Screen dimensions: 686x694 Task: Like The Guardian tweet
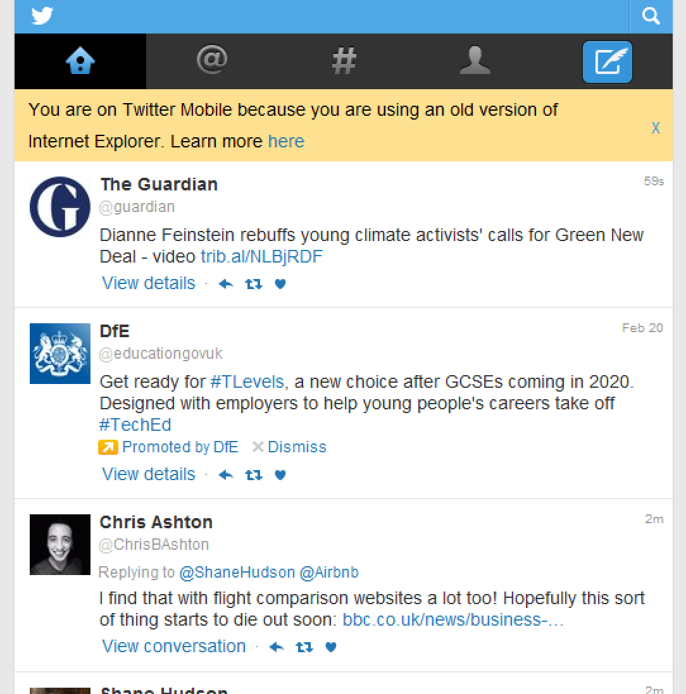point(280,283)
